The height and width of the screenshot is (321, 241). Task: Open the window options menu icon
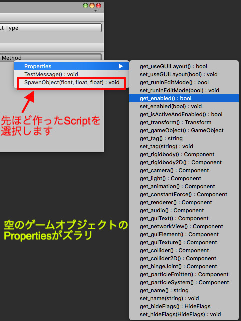click(x=98, y=11)
